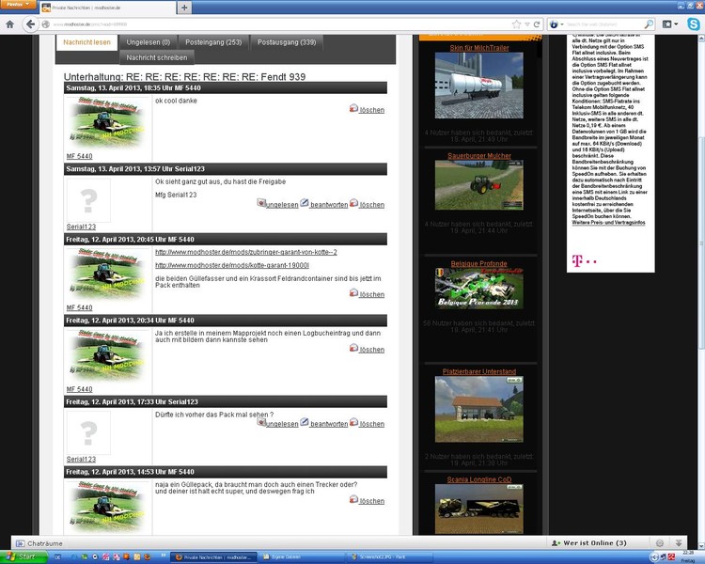Switch to the Nachricht lesen tab
The width and height of the screenshot is (705, 564).
(x=86, y=42)
